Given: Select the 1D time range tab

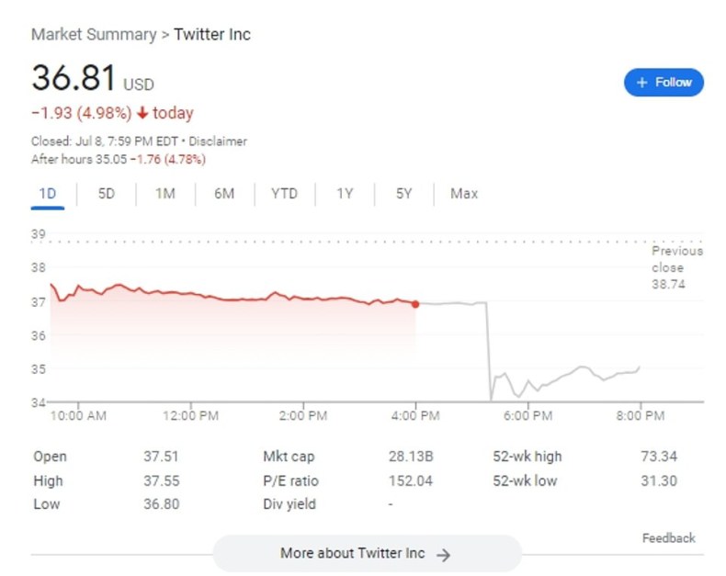Looking at the screenshot, I should pyautogui.click(x=48, y=194).
